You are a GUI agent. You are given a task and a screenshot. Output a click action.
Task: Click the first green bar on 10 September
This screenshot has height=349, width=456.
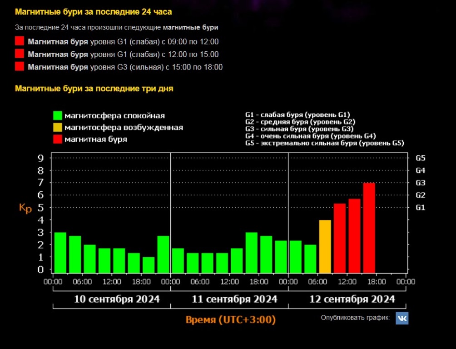60,252
